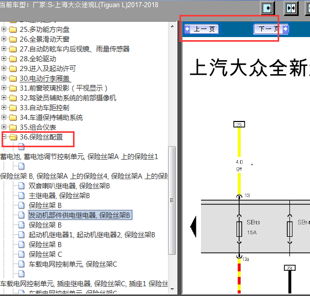Click document icon of 起动机继电器1 row
Screen dimensions: 310x296
tap(22, 235)
